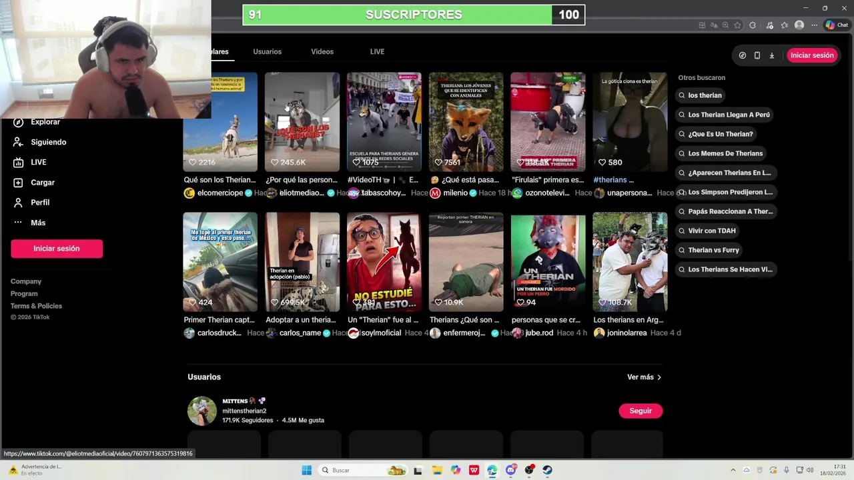Open the fox mask video with 7561 likes
The image size is (854, 480).
point(466,122)
